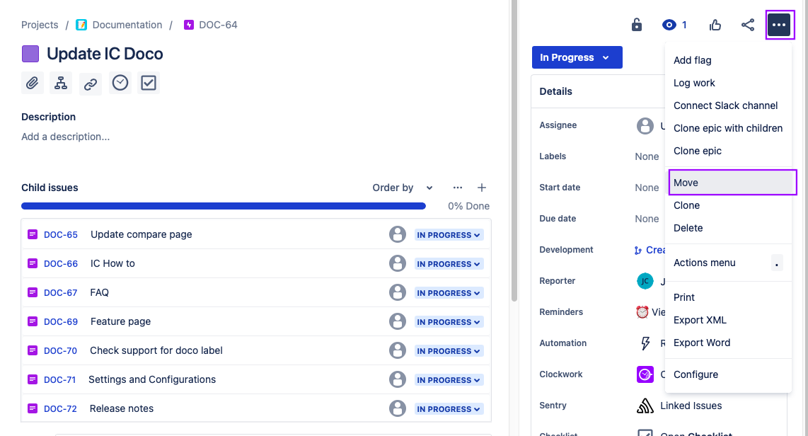The width and height of the screenshot is (808, 436).
Task: Select Export Word menu option
Action: (702, 343)
